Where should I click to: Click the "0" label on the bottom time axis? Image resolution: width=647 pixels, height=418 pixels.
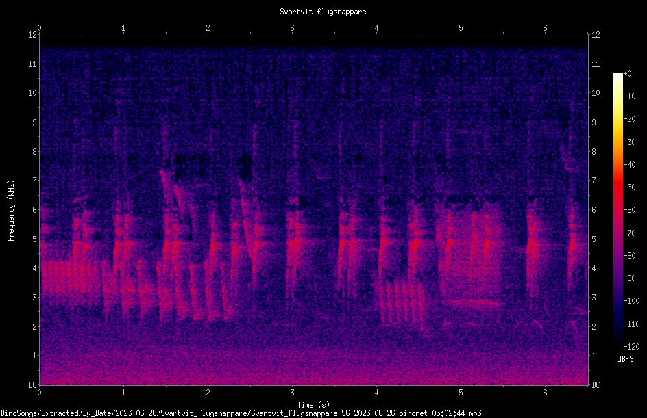coord(40,393)
